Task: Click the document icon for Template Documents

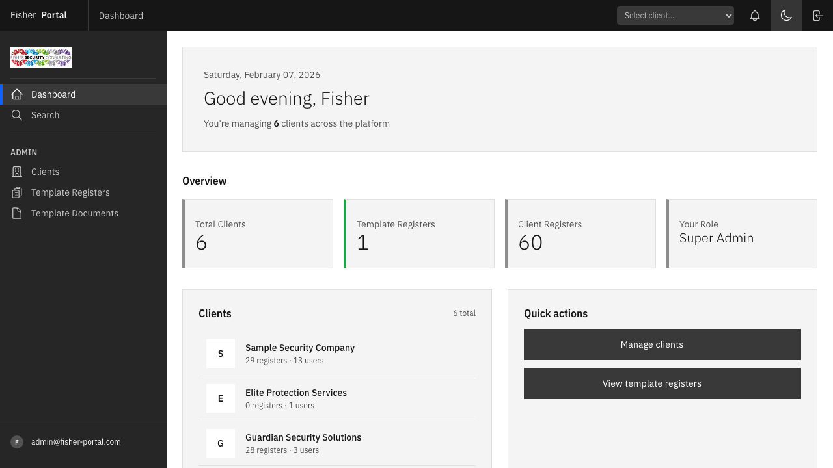Action: pos(17,213)
